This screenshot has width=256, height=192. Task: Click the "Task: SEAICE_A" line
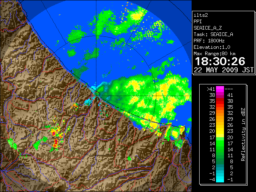(x=213, y=34)
